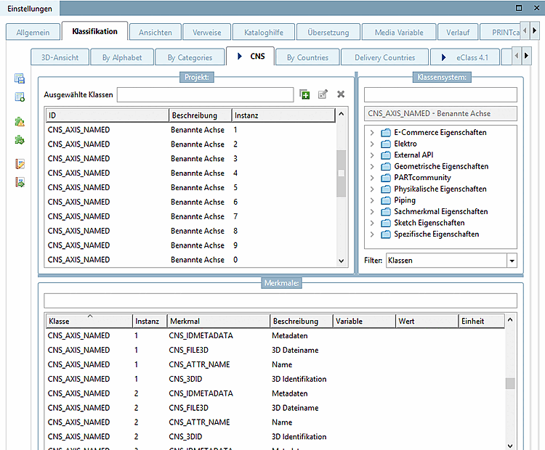Expand the E-Commerce Eigenschaften folder
545x450 pixels.
[x=372, y=133]
